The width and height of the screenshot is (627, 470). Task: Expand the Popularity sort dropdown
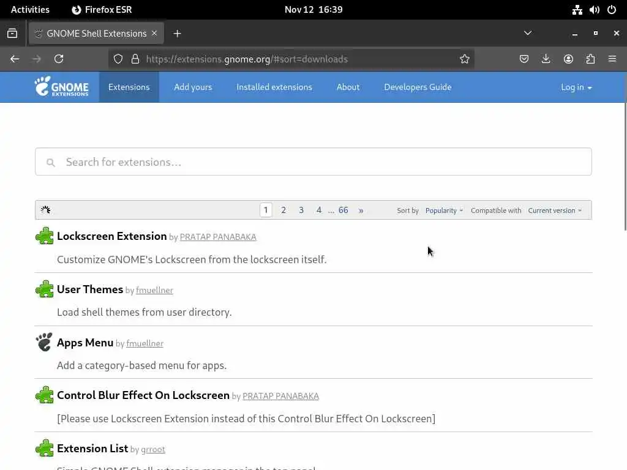(444, 211)
